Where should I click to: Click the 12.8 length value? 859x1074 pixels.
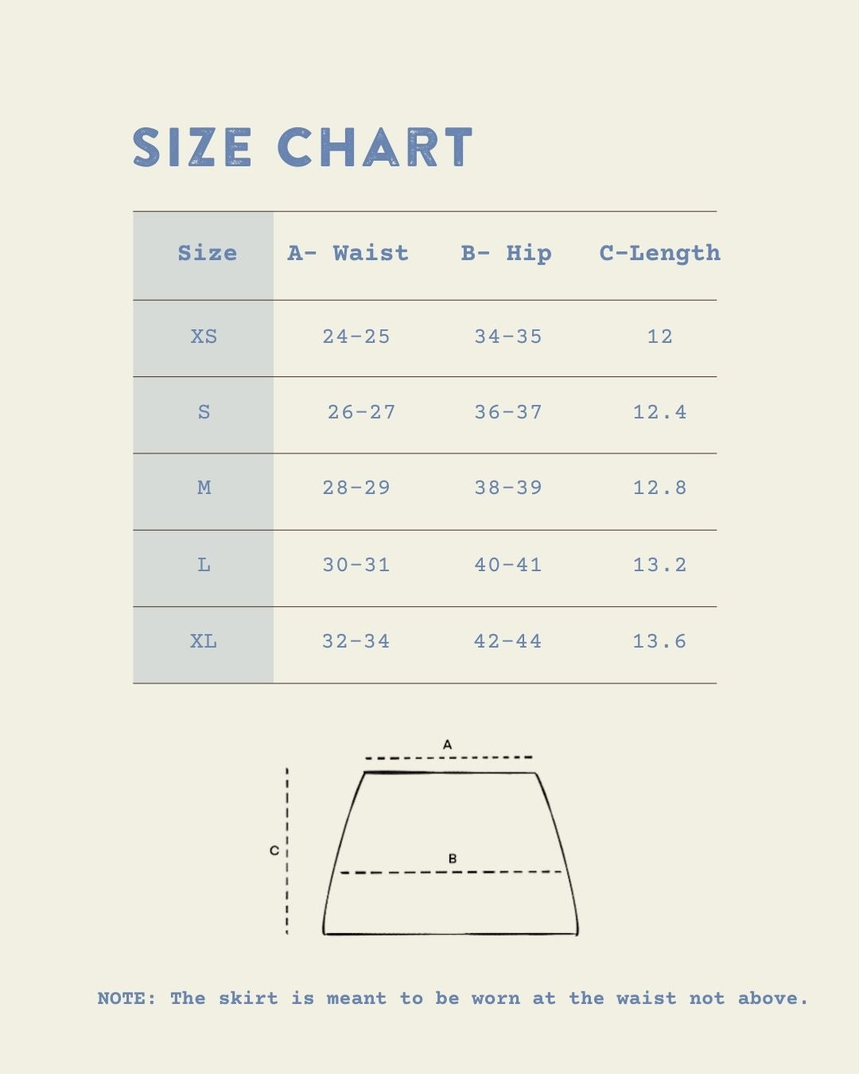tap(659, 488)
